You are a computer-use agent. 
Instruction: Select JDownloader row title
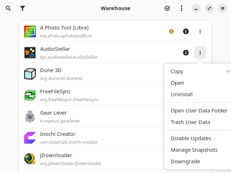(x=56, y=155)
